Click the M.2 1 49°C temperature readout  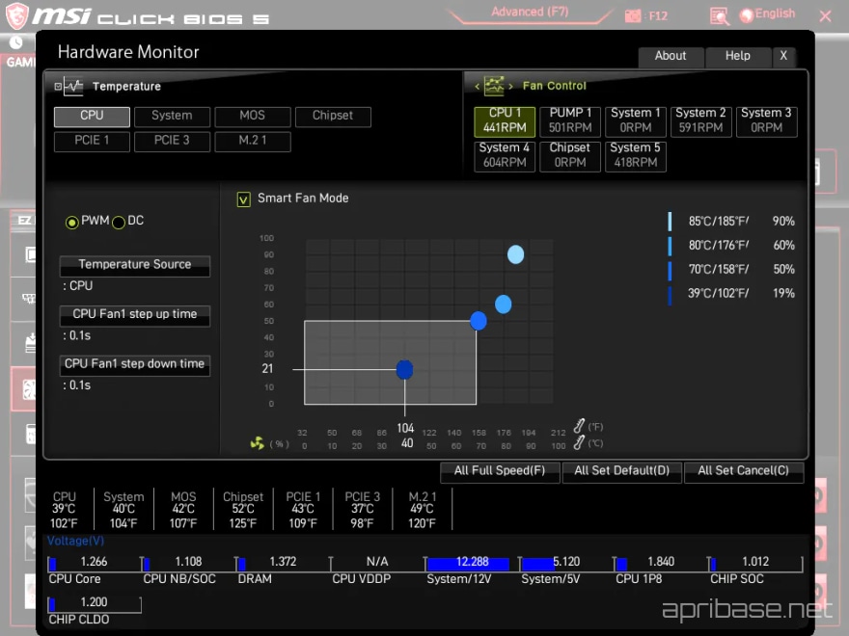click(422, 510)
